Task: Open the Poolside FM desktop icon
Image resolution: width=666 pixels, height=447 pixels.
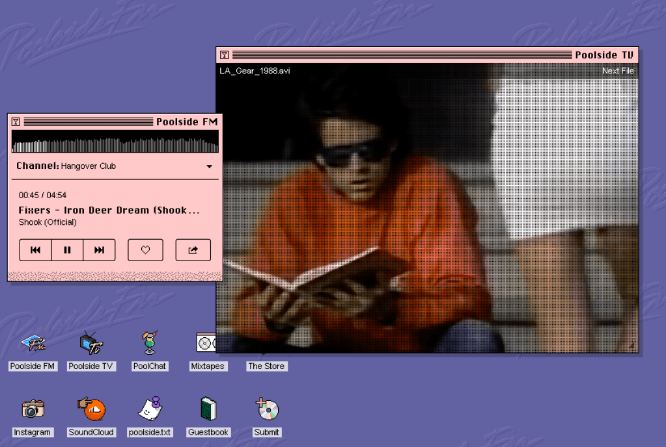Action: pyautogui.click(x=33, y=343)
